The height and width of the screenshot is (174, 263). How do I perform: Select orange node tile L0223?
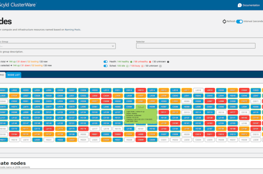point(71,140)
